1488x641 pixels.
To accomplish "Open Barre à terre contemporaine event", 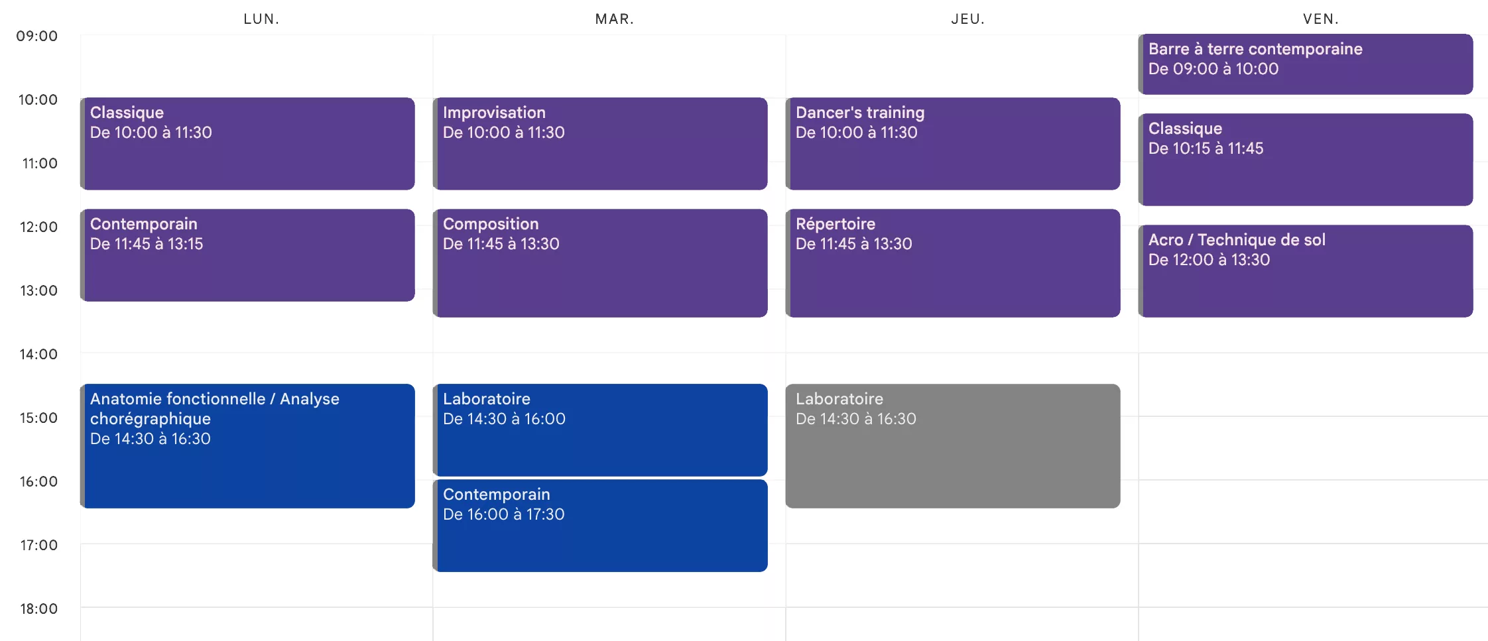I will pyautogui.click(x=1306, y=64).
